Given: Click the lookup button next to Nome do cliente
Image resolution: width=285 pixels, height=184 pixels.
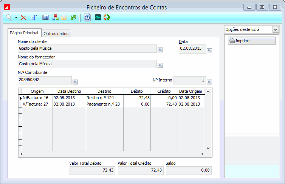Looking at the screenshot, I should point(160,50).
